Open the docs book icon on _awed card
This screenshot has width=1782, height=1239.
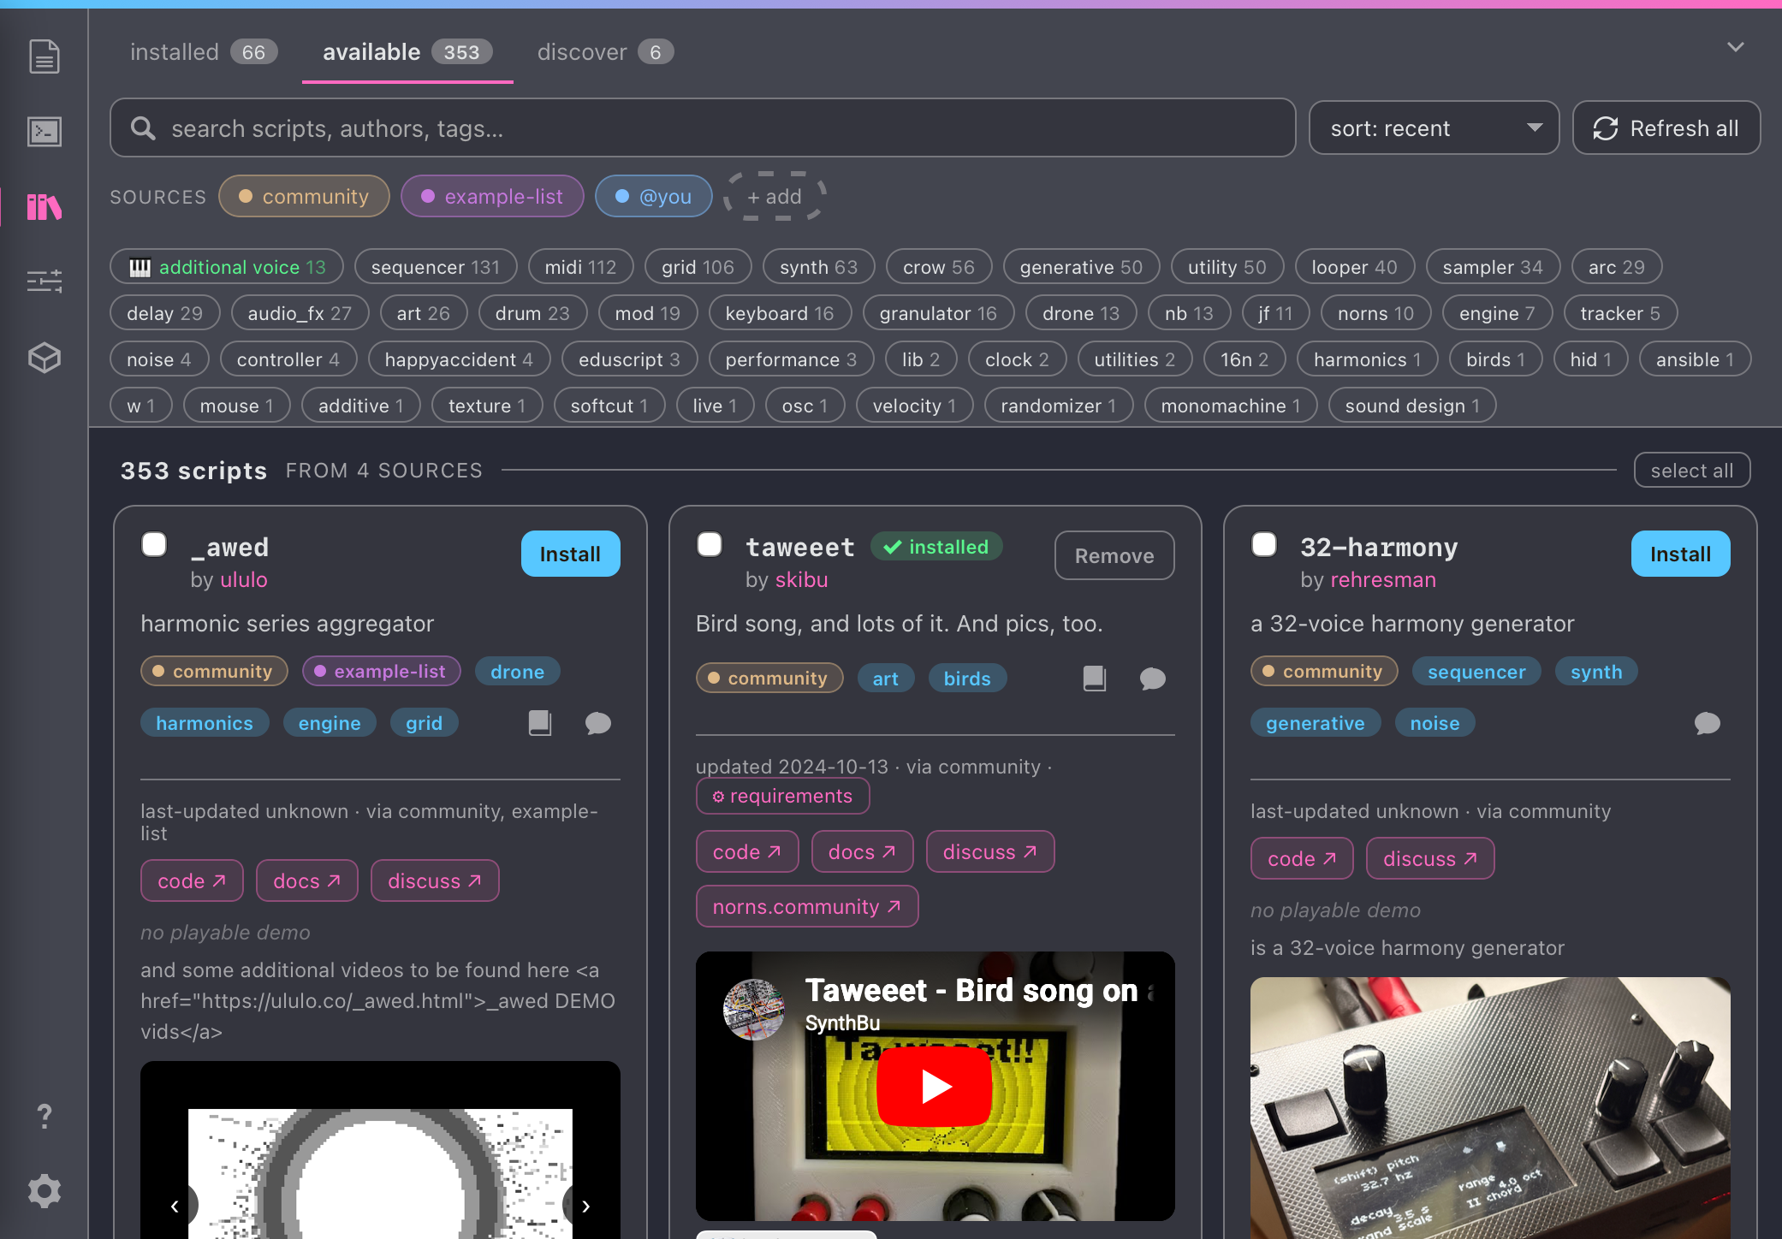540,723
